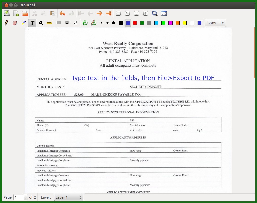This screenshot has height=203, width=257.
Task: Go to the next page arrow
Action: 99,13
